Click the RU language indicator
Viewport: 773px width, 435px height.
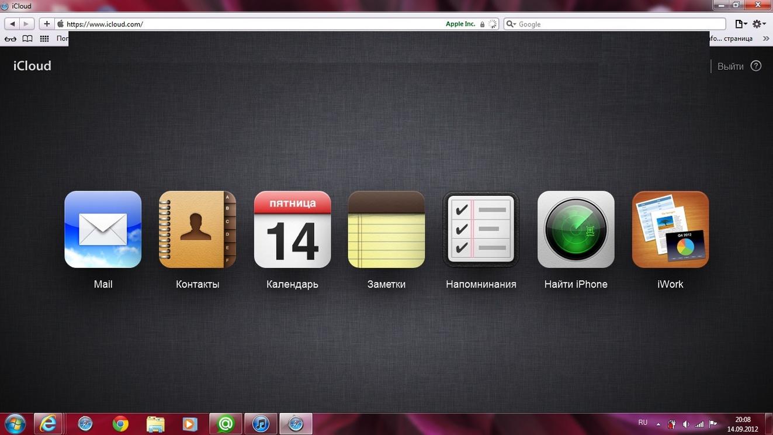pos(643,422)
